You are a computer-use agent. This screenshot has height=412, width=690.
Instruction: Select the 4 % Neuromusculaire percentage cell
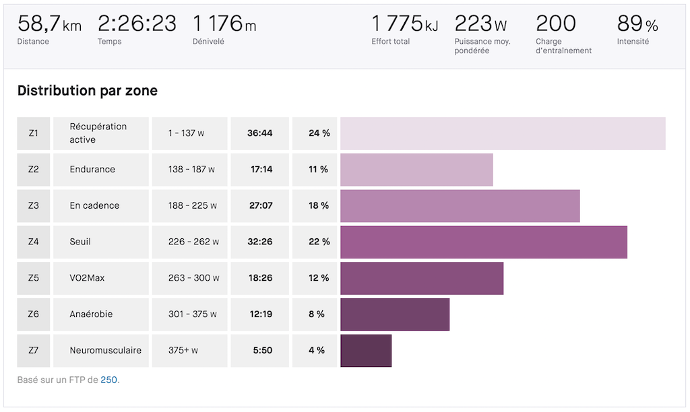tap(315, 351)
